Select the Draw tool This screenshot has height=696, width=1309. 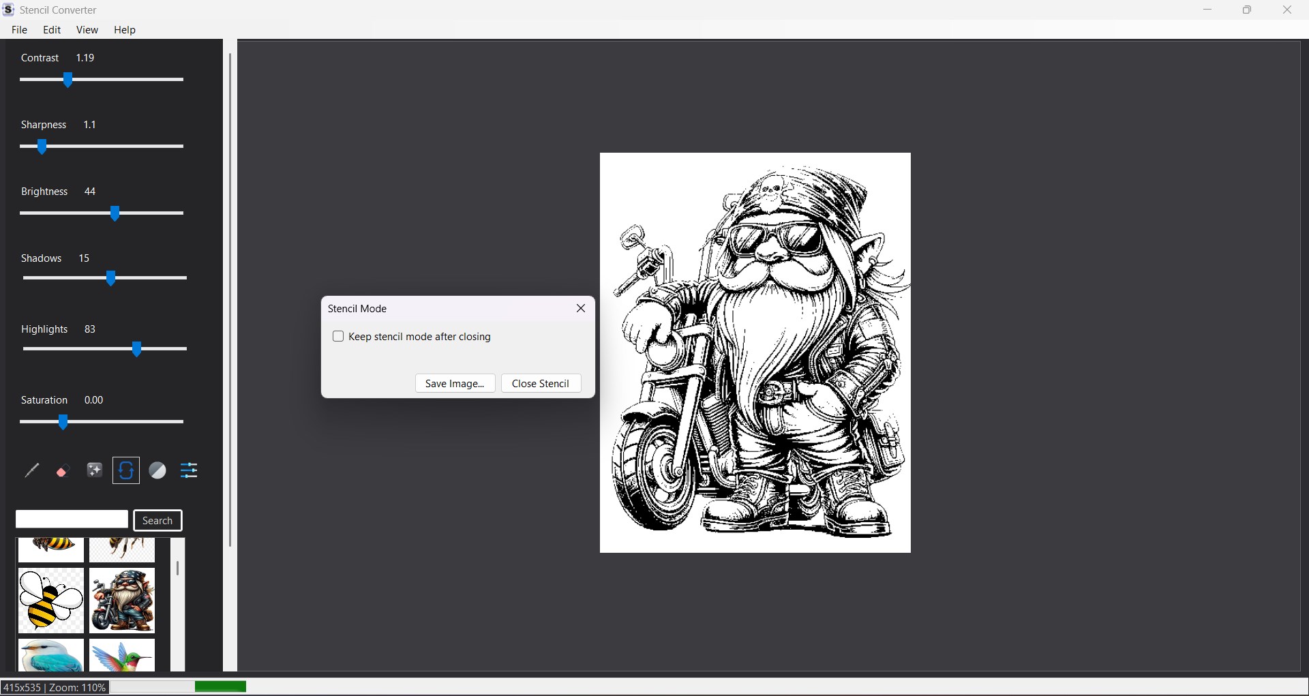tap(31, 470)
